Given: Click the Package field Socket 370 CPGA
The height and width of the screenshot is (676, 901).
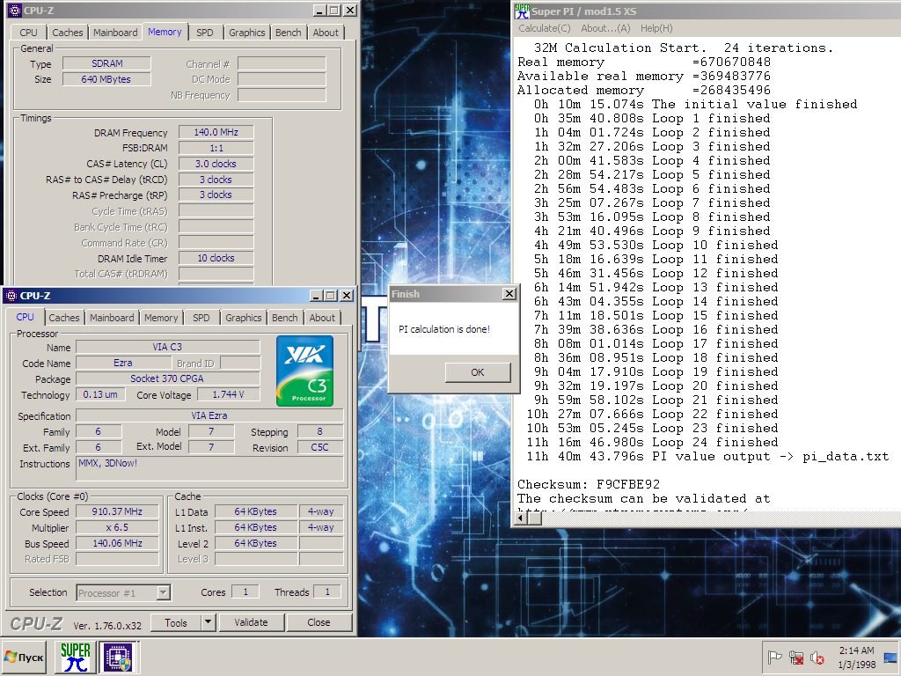Looking at the screenshot, I should (167, 378).
